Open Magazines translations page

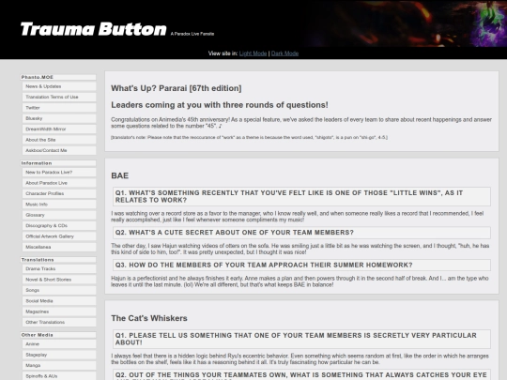[x=59, y=312]
